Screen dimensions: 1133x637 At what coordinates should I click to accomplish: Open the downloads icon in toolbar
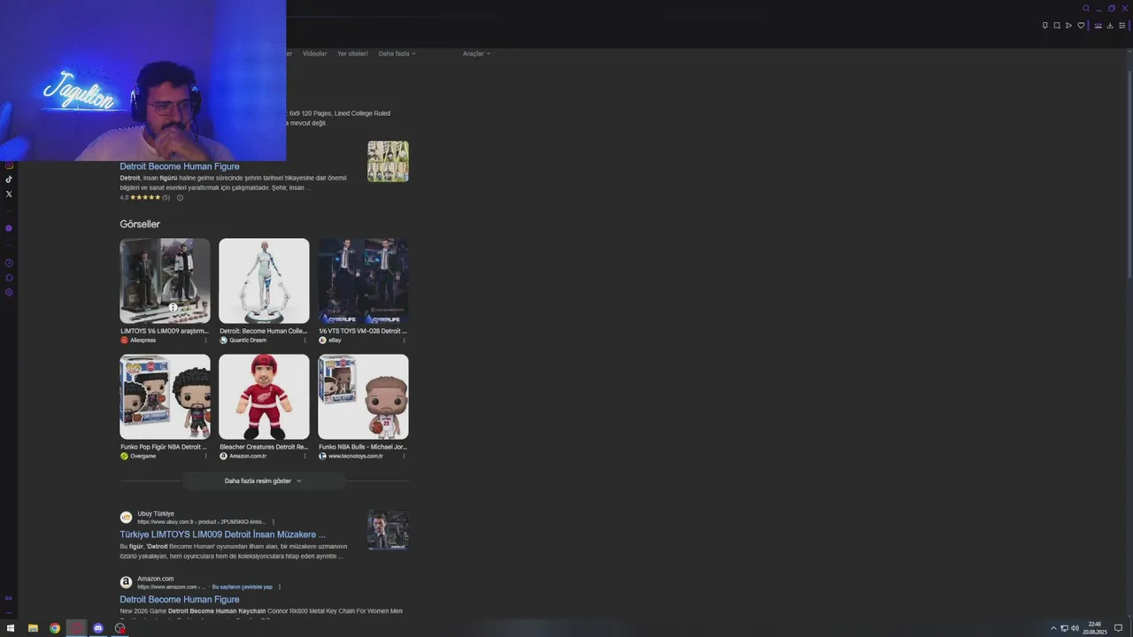coord(1110,26)
